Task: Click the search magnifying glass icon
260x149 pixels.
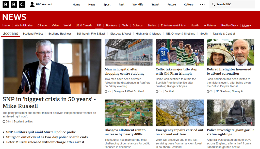Action: tap(213, 5)
